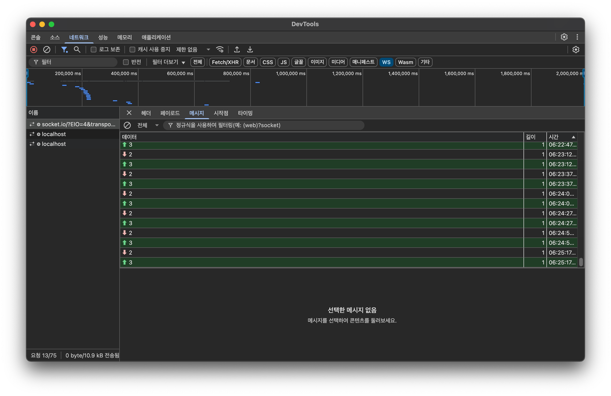Switch to the 콘솔 panel tab
Image resolution: width=611 pixels, height=396 pixels.
[36, 37]
